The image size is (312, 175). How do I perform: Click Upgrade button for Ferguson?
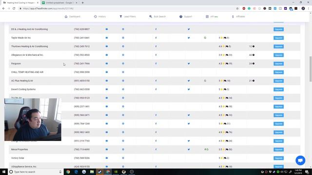278,64
